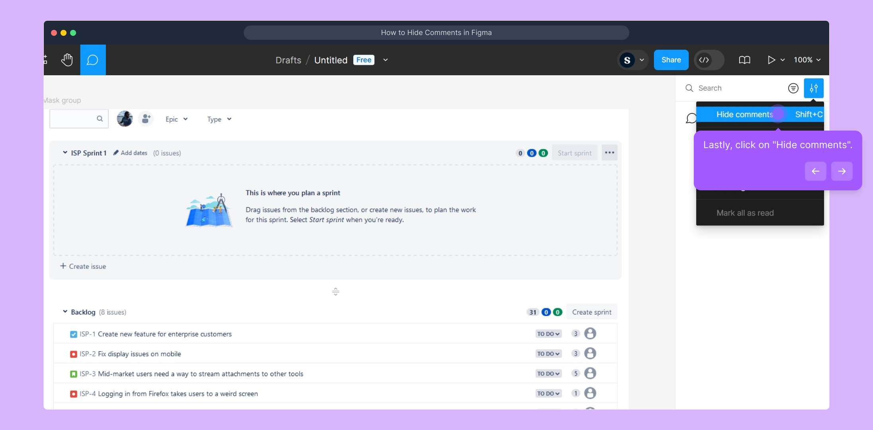Select Hide comments menu item
The height and width of the screenshot is (430, 873).
(744, 114)
